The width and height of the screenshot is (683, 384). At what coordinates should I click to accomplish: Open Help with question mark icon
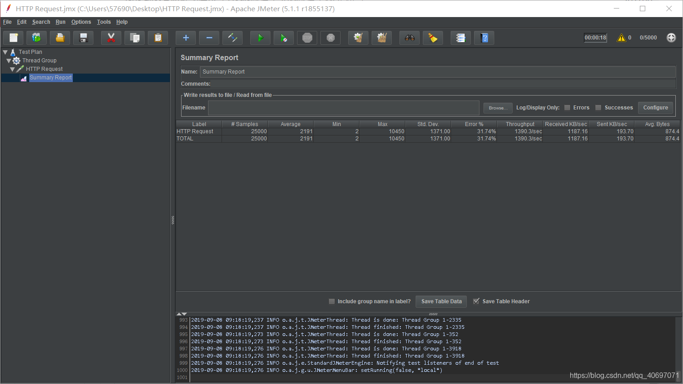(x=484, y=38)
